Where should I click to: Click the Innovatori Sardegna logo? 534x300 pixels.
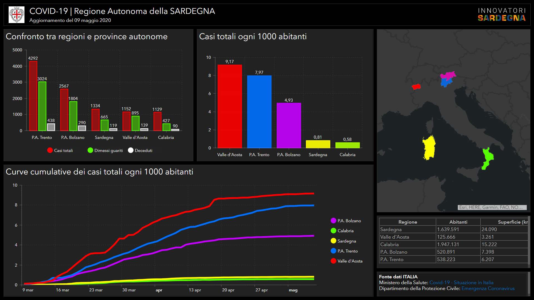tap(501, 15)
